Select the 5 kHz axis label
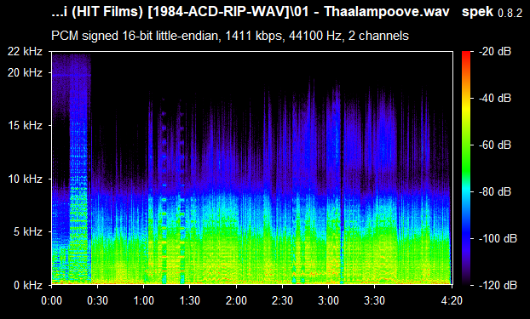 click(28, 232)
